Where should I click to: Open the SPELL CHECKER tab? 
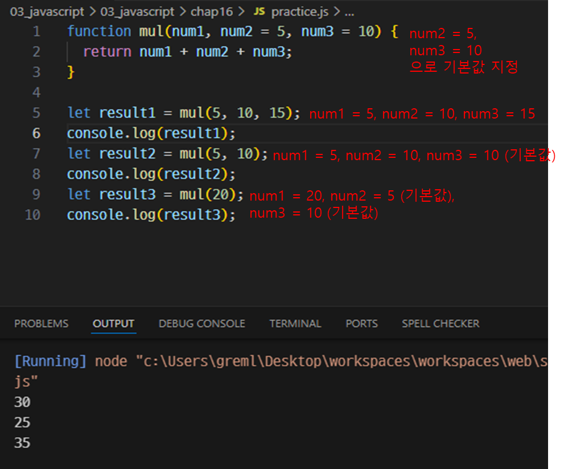[441, 324]
